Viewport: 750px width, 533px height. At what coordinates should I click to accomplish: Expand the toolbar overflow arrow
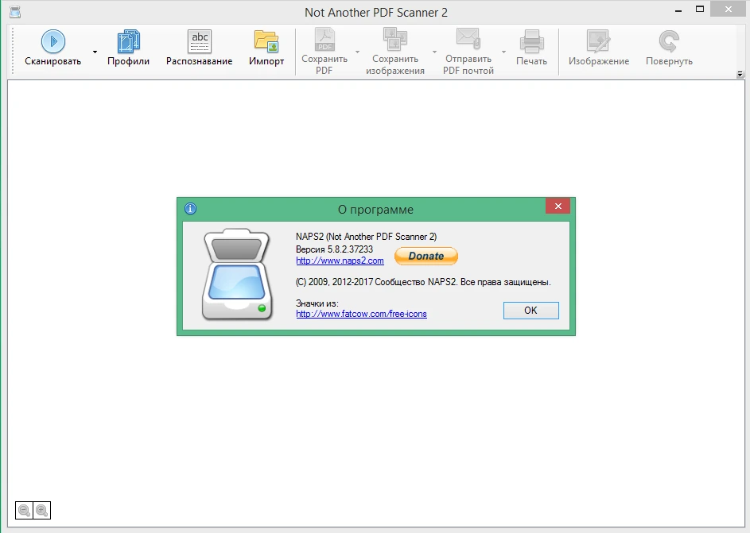point(740,74)
